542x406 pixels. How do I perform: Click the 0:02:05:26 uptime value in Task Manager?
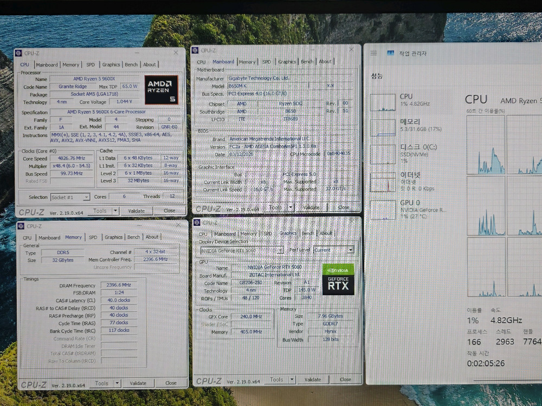pyautogui.click(x=486, y=363)
